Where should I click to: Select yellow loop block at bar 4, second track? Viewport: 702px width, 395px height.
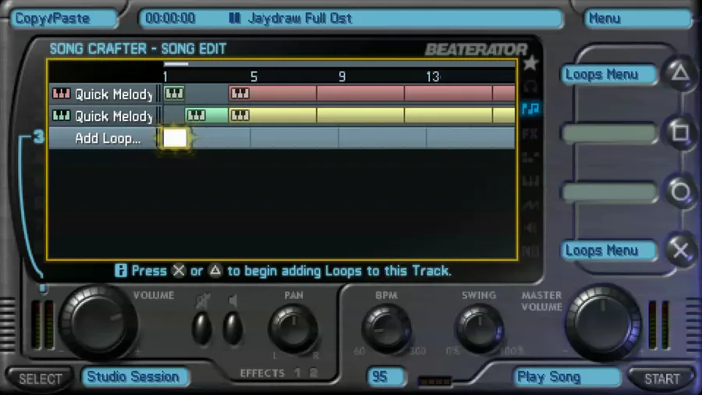point(272,116)
